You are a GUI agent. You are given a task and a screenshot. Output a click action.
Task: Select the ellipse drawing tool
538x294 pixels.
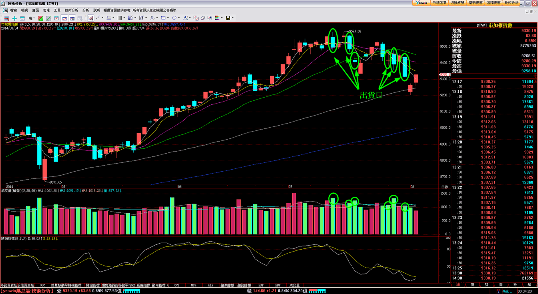pyautogui.click(x=174, y=18)
